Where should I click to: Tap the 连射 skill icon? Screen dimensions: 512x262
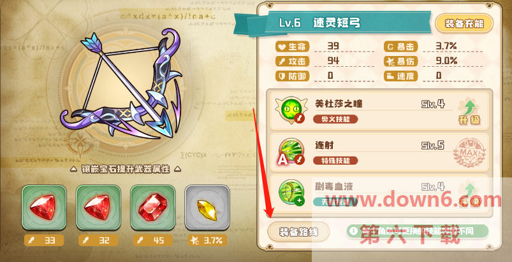pyautogui.click(x=291, y=151)
